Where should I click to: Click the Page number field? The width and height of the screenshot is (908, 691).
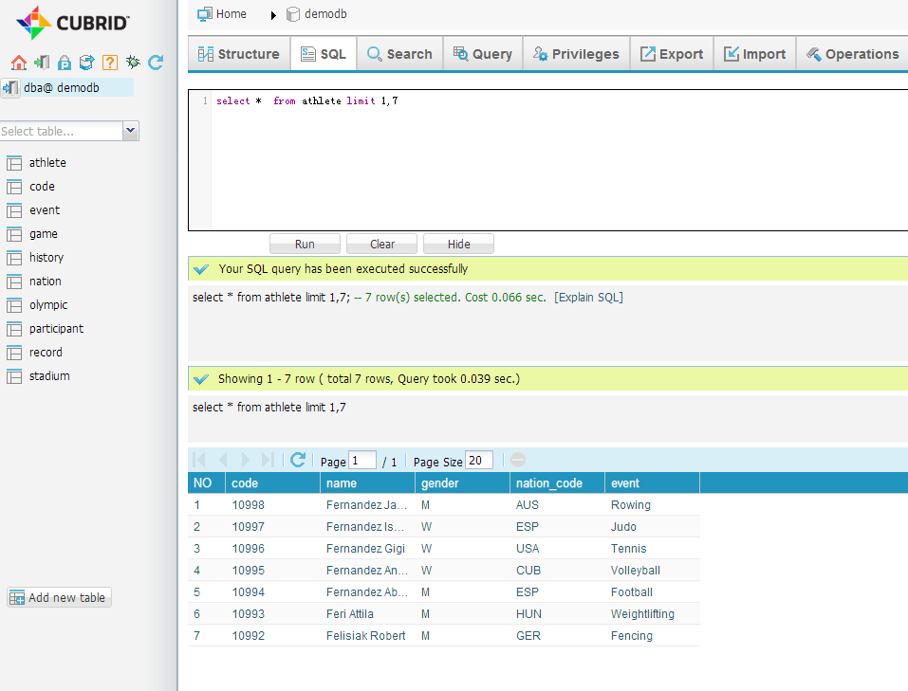(x=362, y=461)
